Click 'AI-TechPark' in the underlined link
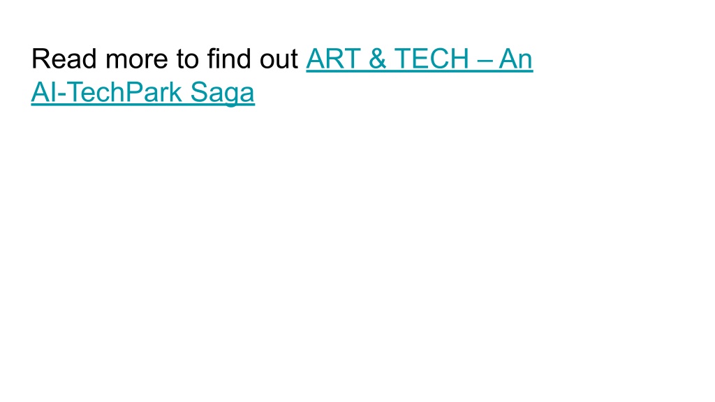This screenshot has height=402, width=715. (107, 93)
